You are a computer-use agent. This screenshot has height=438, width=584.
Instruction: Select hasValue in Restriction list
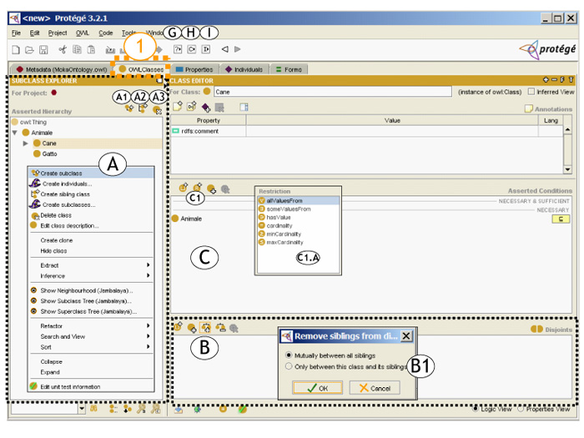coord(299,217)
